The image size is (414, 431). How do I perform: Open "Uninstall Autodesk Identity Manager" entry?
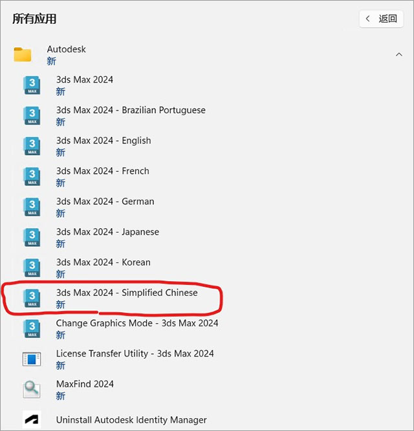coord(131,420)
